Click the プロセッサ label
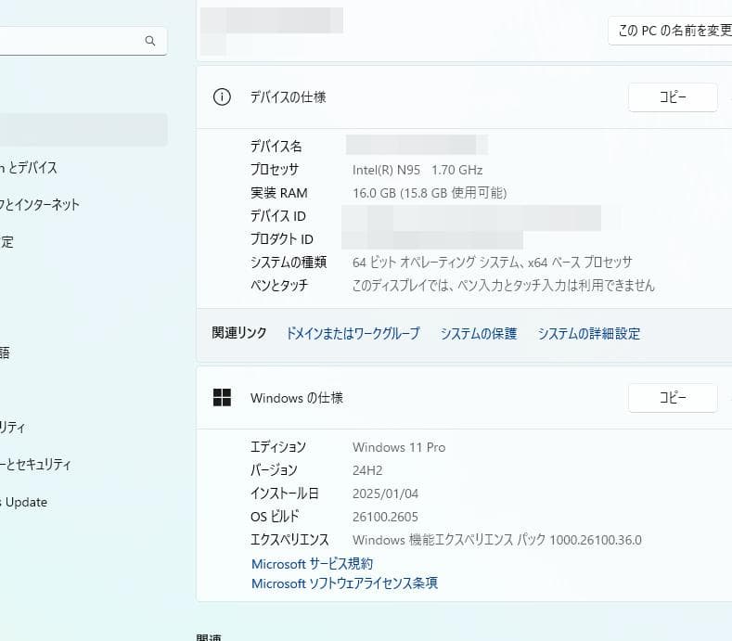The height and width of the screenshot is (641, 732). pos(275,170)
